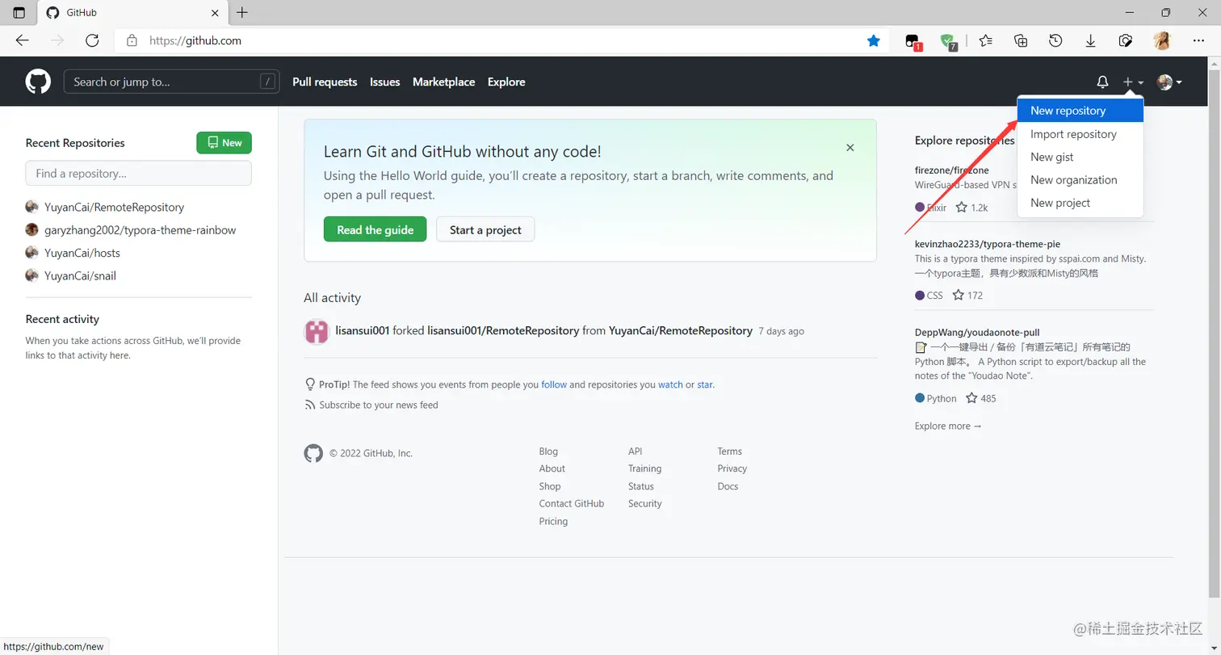Click star count 1.2k on firezone

click(971, 207)
